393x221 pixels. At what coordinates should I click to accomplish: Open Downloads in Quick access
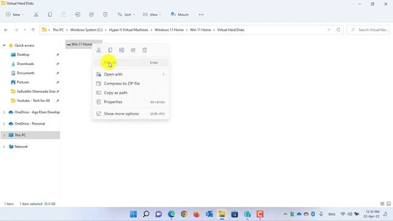point(25,64)
